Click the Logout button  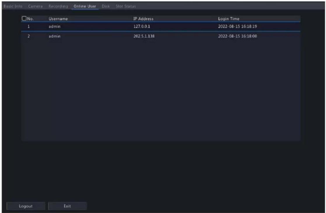[x=26, y=206]
